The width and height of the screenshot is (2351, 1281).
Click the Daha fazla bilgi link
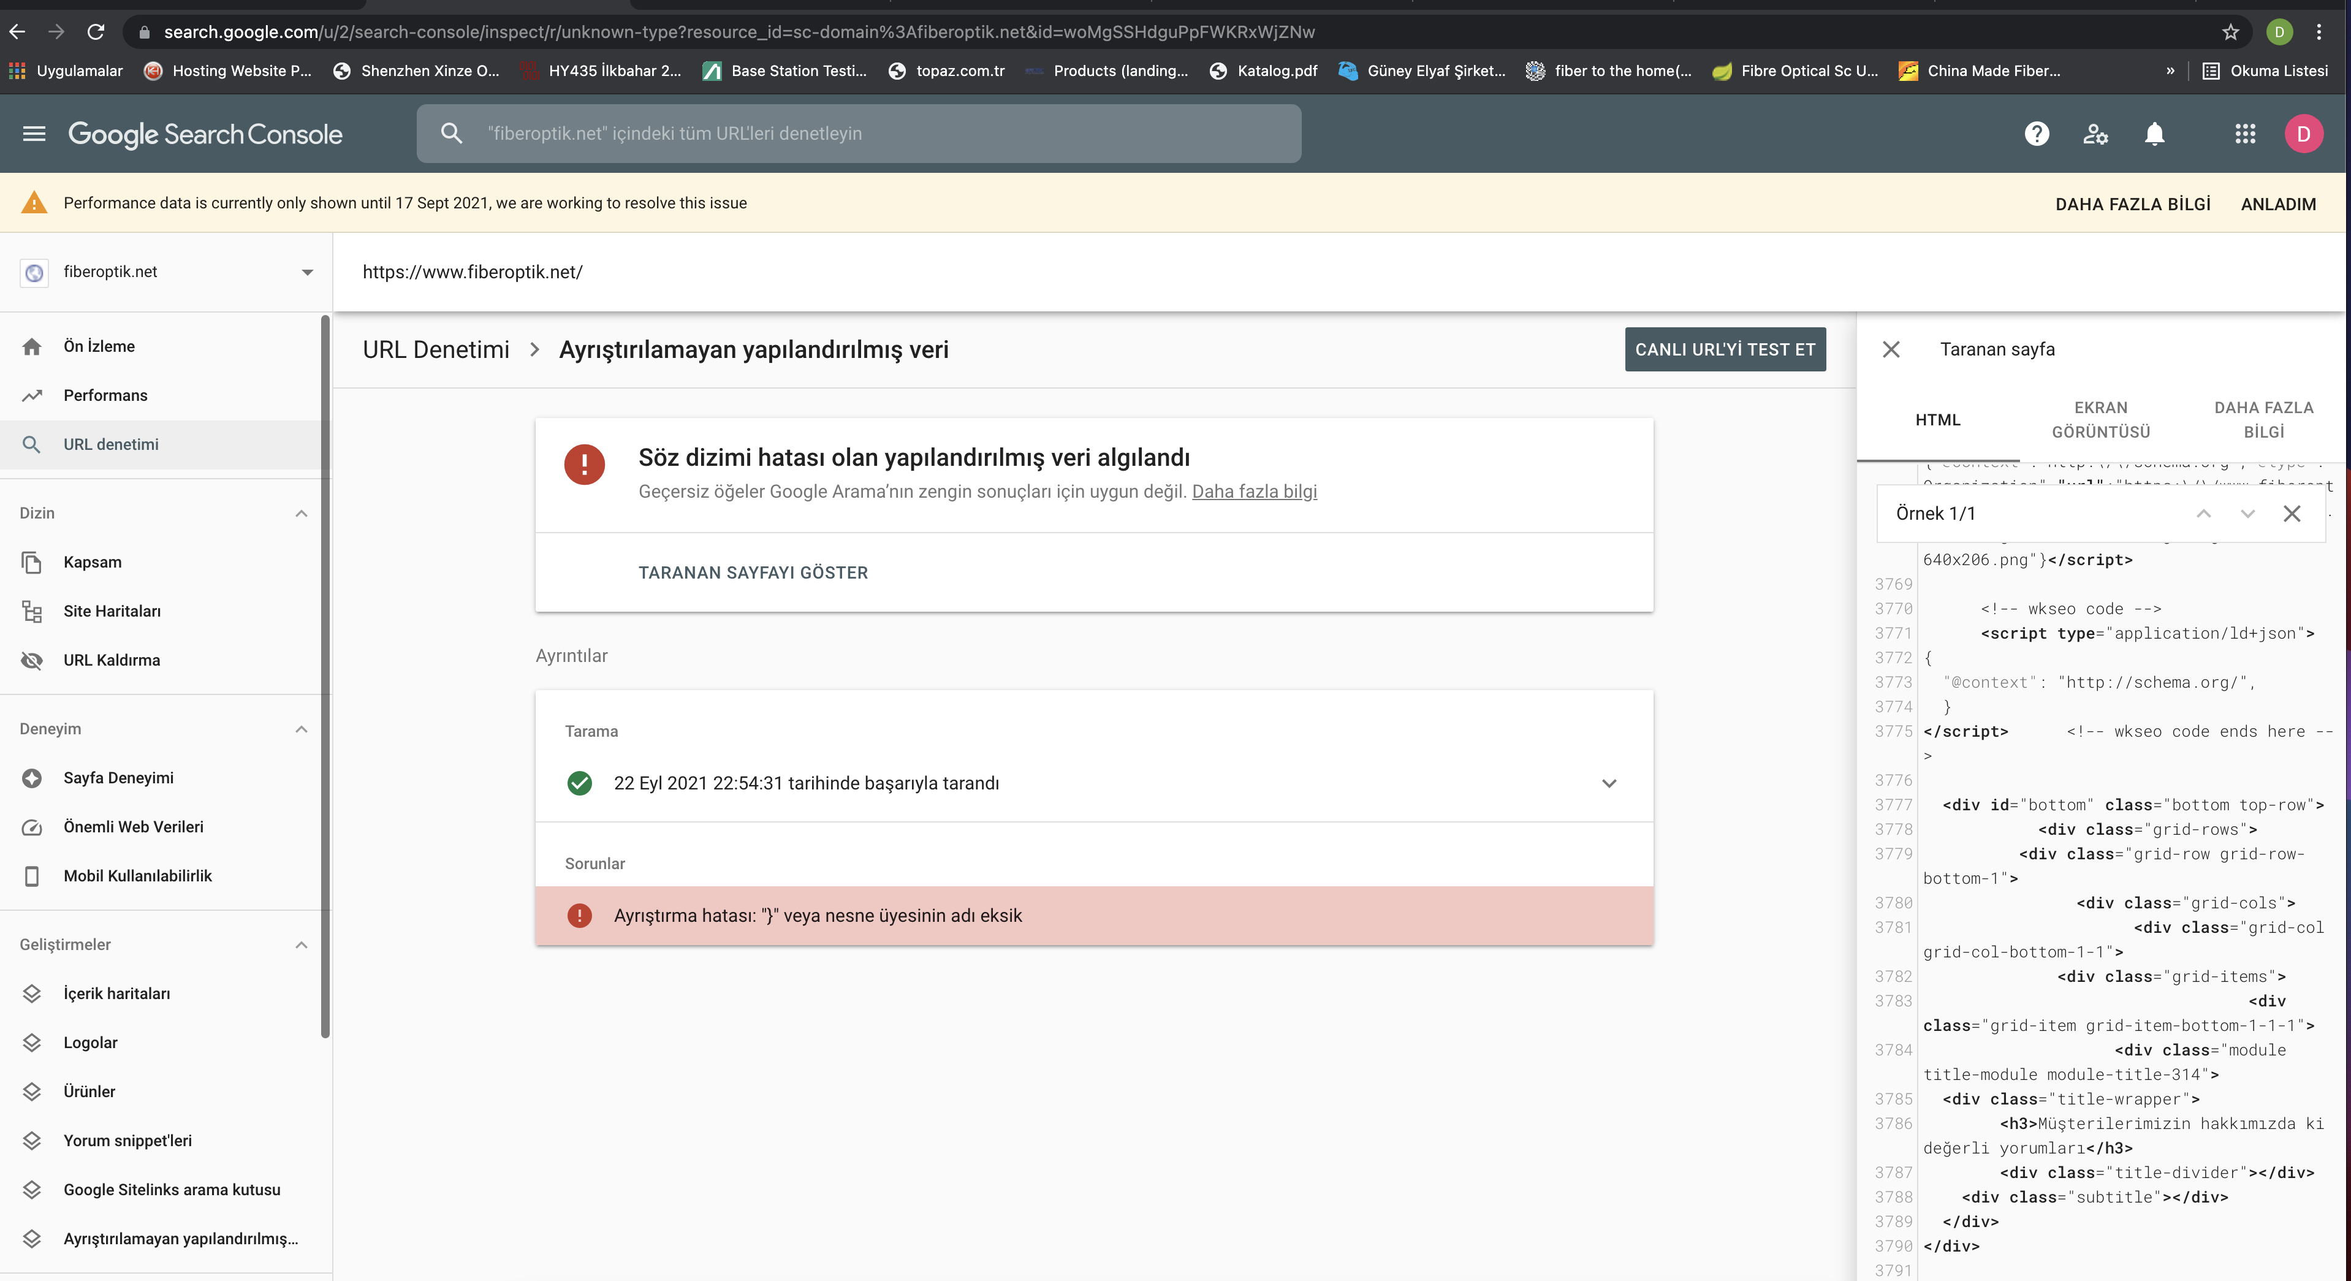(1254, 492)
